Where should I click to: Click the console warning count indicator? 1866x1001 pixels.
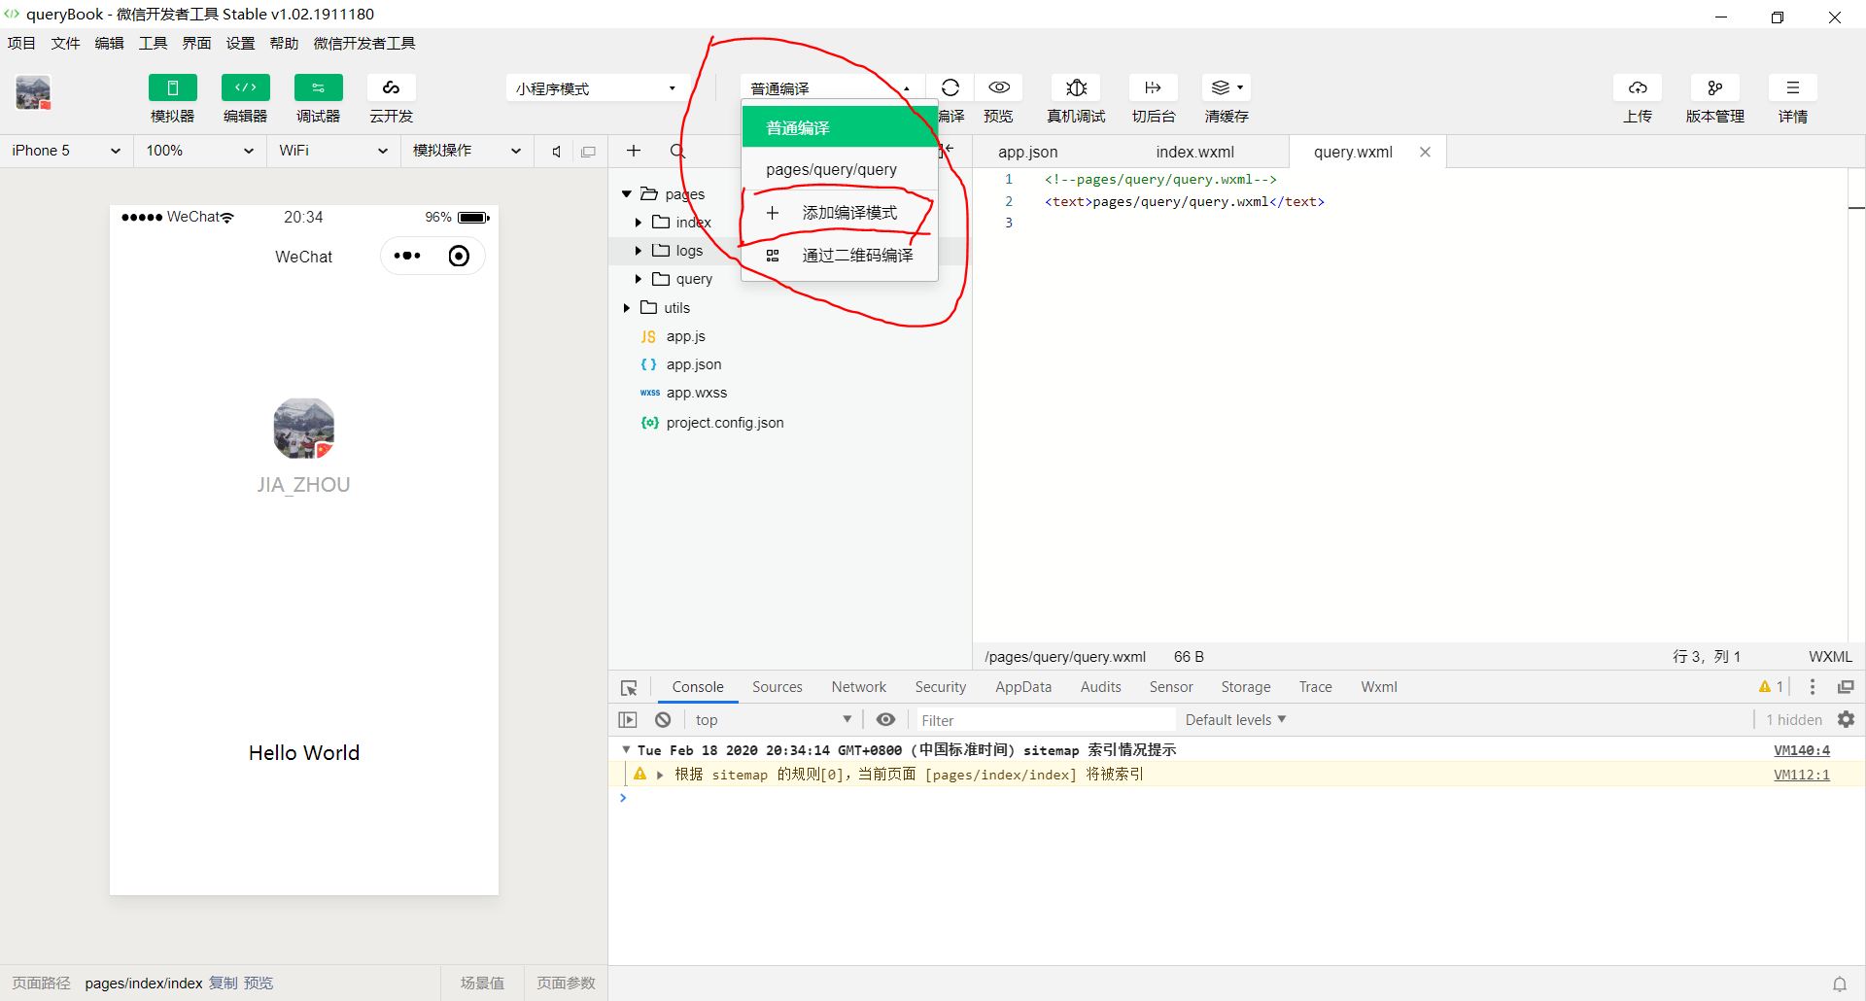1771,687
